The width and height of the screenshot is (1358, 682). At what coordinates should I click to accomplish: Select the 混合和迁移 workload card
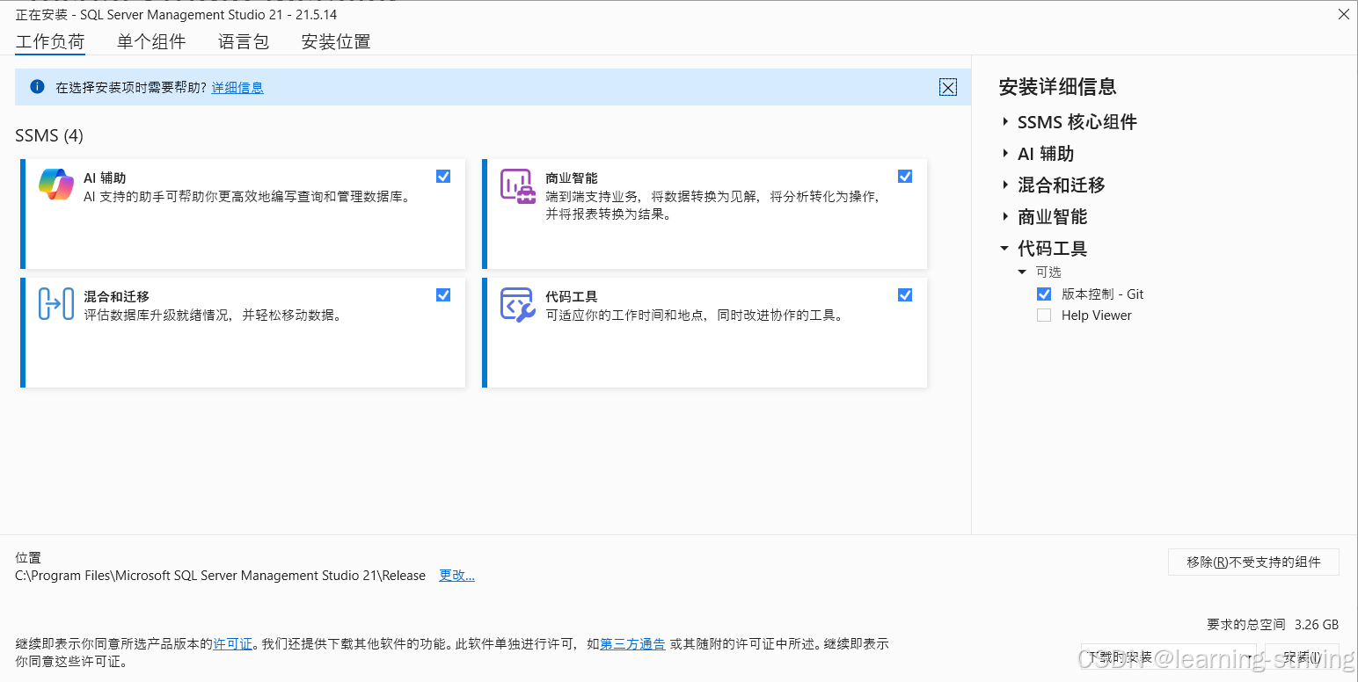pos(243,332)
